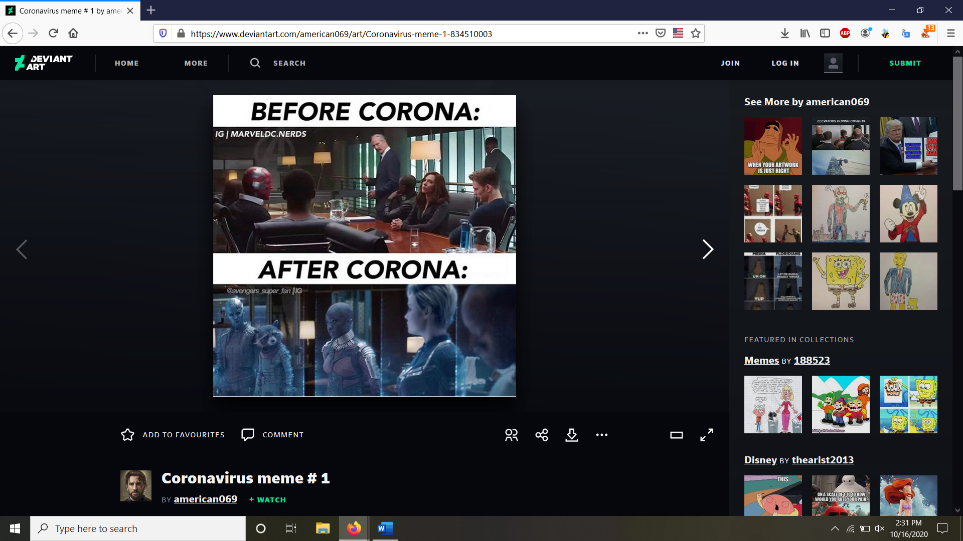Open the three-dot more options menu below the artwork
Viewport: 963px width, 541px height.
tap(602, 435)
